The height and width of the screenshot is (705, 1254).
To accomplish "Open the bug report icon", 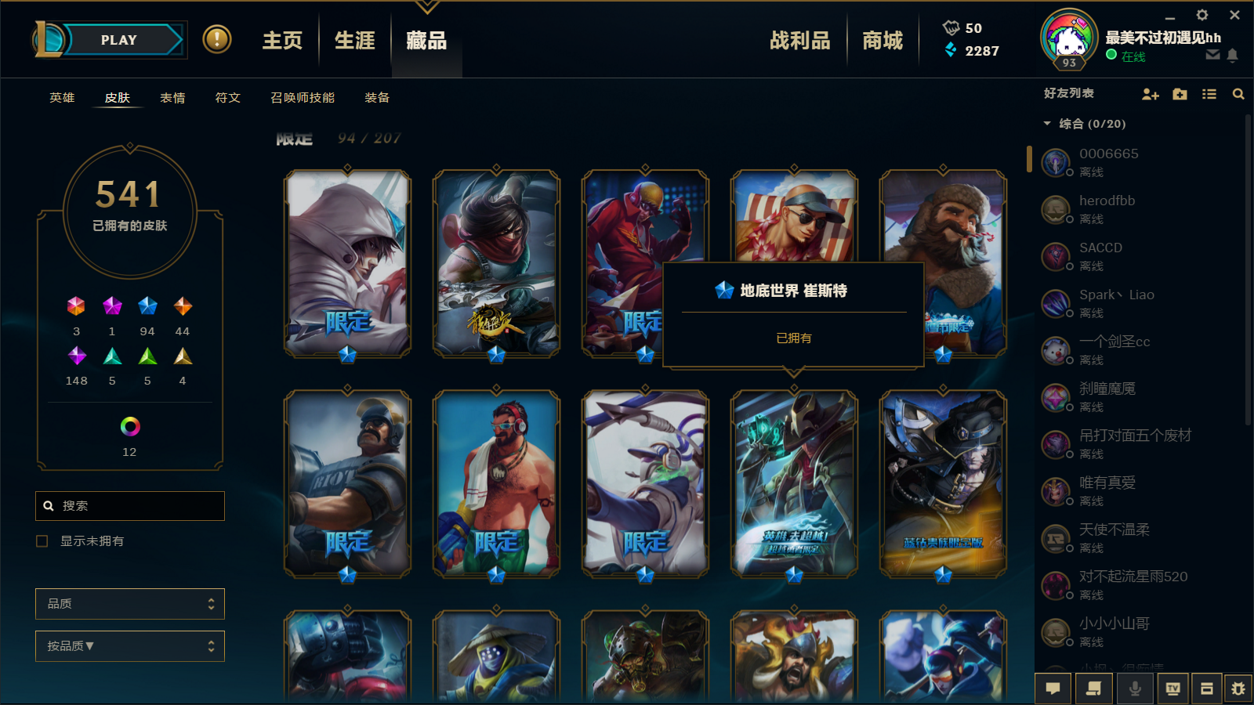I will click(x=1238, y=689).
